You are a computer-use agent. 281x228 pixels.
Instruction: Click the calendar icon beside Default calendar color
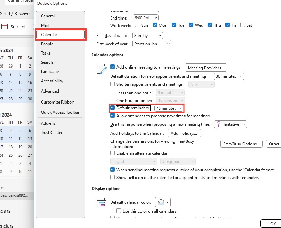pyautogui.click(x=102, y=203)
